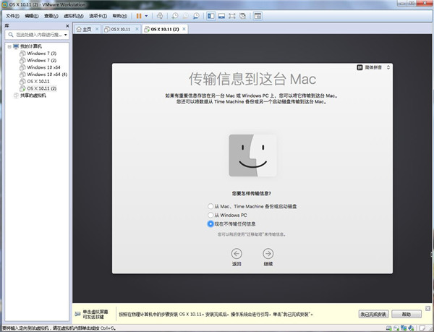Close the 主页 home tab
Screen dimensions: 434x332
[x=97, y=29]
